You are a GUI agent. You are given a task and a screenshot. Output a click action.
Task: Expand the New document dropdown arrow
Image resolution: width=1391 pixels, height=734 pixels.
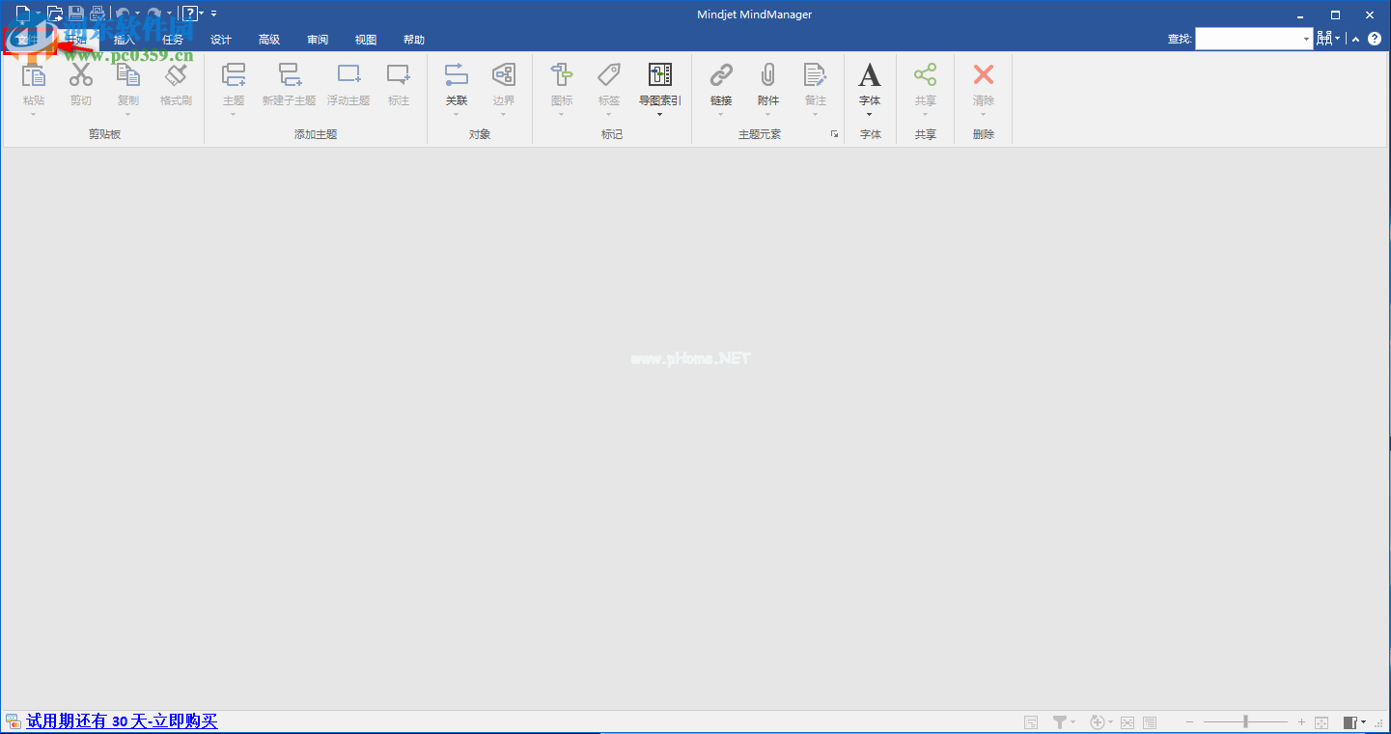coord(39,14)
